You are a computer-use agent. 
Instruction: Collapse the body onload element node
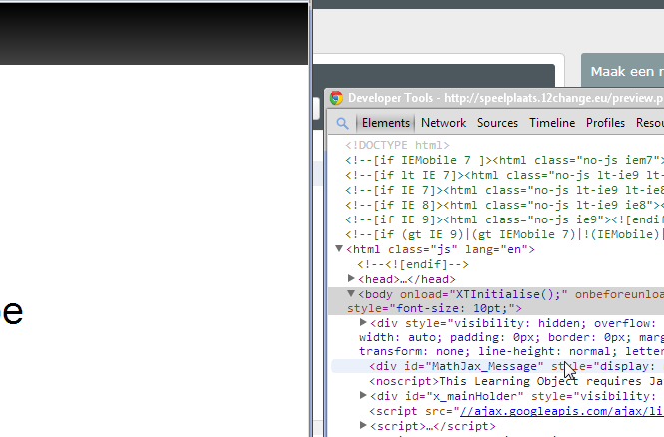[x=351, y=293]
